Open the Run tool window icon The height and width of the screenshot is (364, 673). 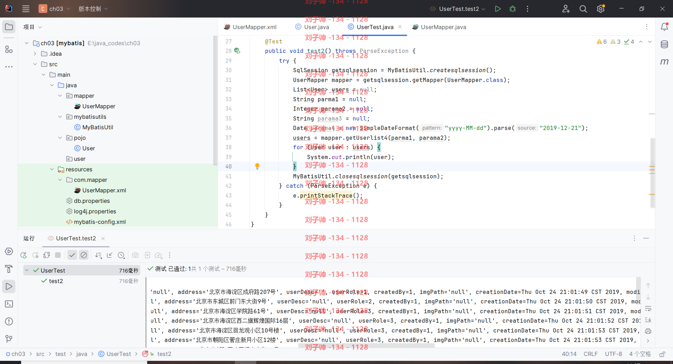(9, 287)
